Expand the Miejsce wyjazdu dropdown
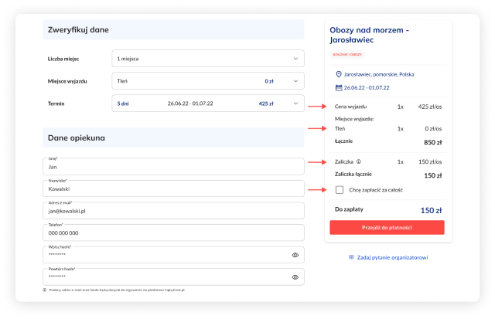 pos(208,80)
